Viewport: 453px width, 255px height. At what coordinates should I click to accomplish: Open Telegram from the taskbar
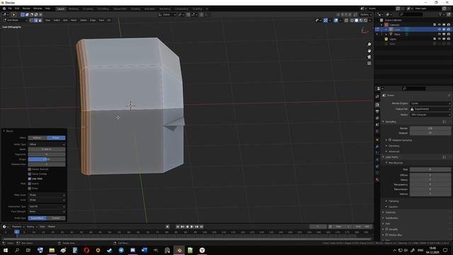click(121, 250)
